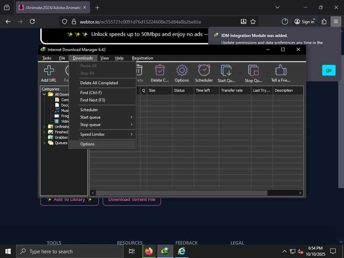344x258 pixels.
Task: Click the horizontal scrollbar in download list
Action: (181, 193)
